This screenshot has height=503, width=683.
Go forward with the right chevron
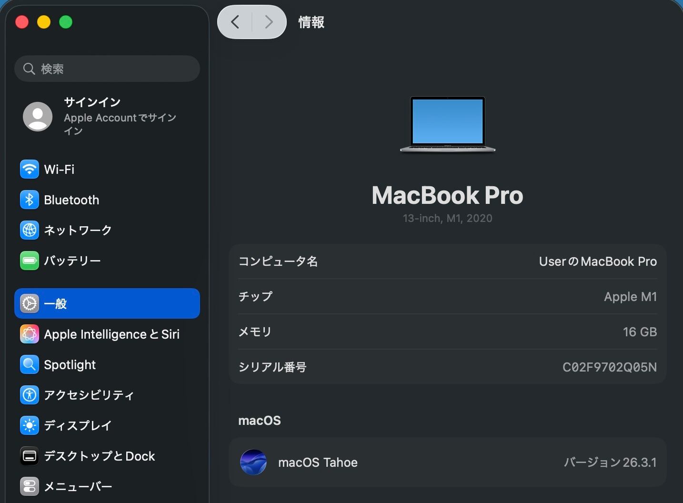click(269, 22)
